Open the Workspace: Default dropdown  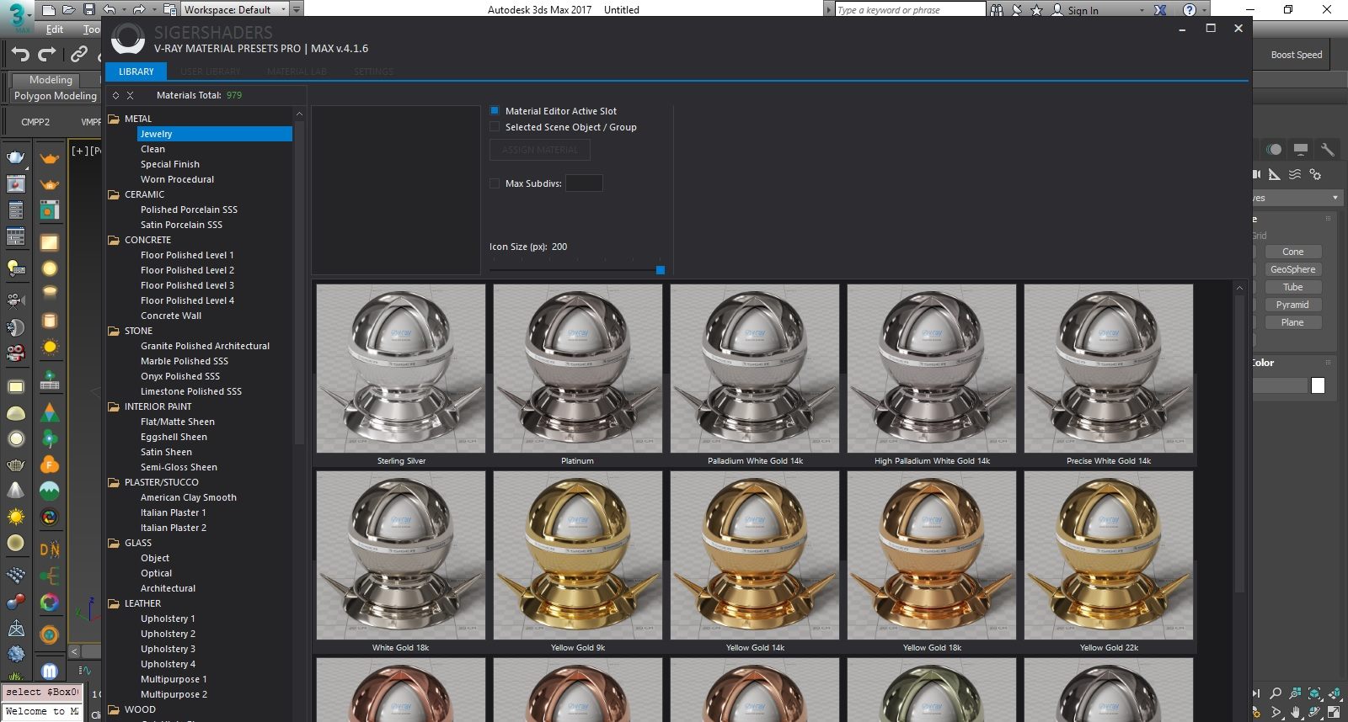point(235,10)
